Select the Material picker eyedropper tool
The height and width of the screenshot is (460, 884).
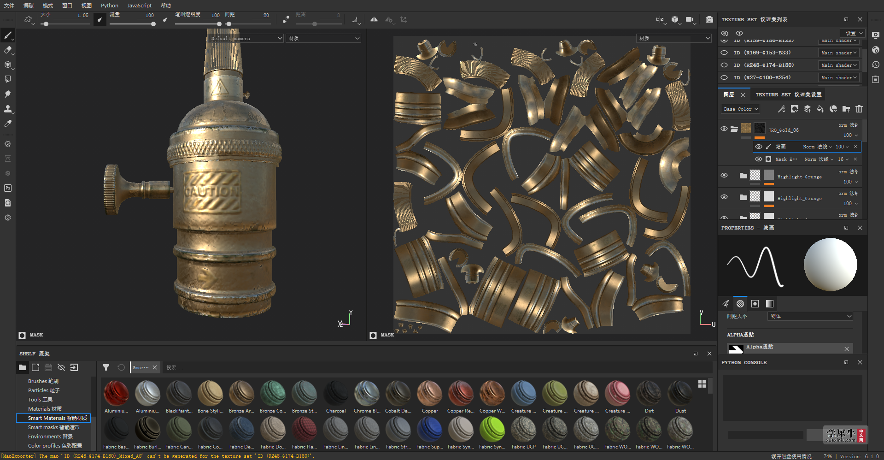pos(8,124)
